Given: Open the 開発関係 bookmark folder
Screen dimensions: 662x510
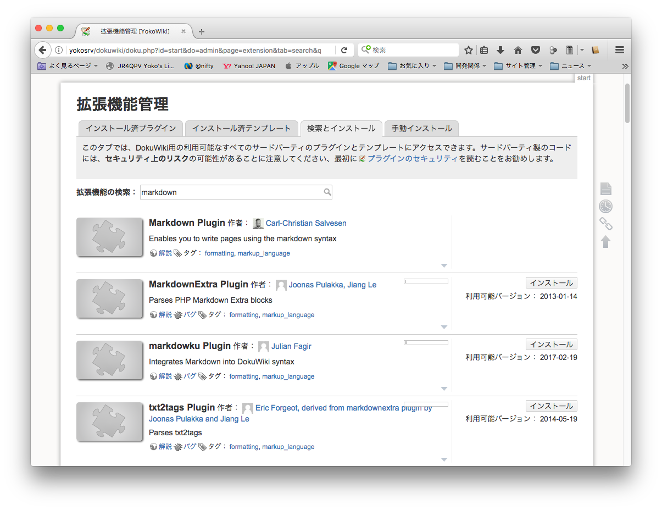Looking at the screenshot, I should (x=465, y=66).
